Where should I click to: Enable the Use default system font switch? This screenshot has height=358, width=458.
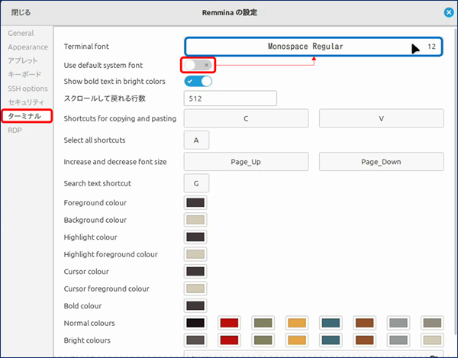pos(198,65)
